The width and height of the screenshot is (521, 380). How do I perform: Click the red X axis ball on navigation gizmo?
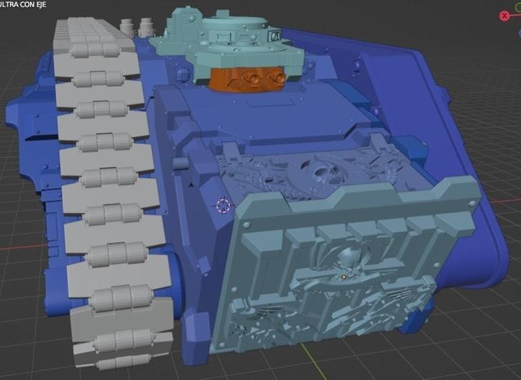click(504, 16)
